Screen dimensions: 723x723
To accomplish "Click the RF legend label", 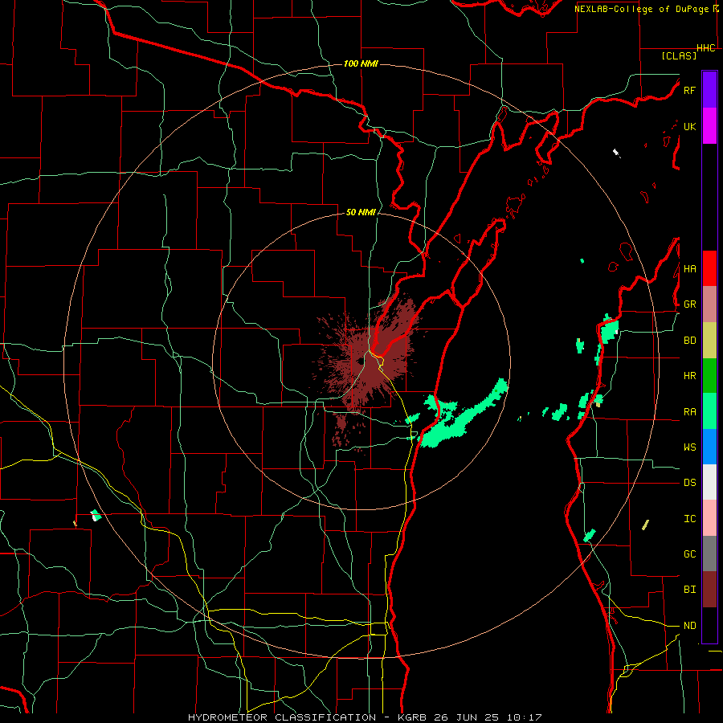I will pyautogui.click(x=689, y=90).
